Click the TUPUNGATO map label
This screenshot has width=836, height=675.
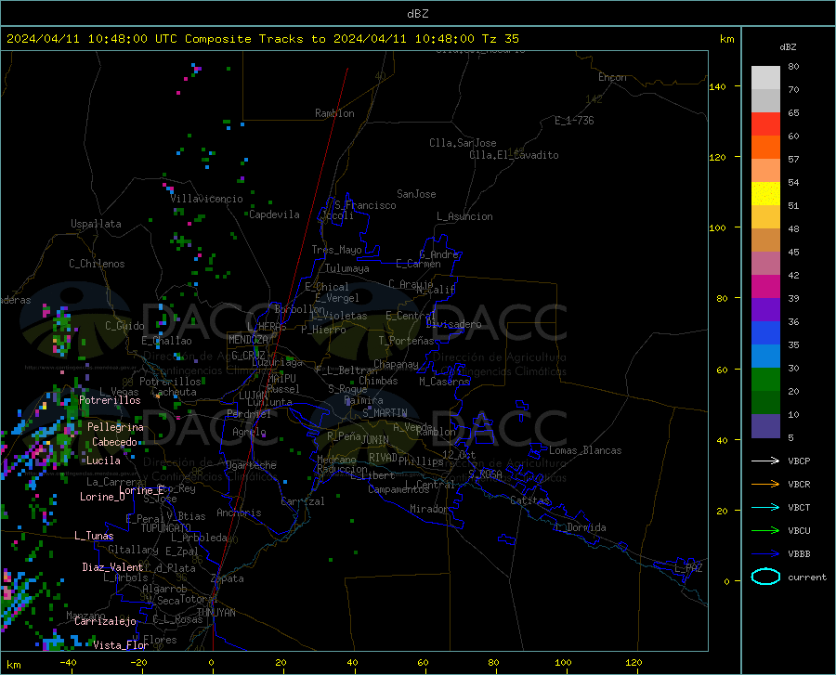point(166,528)
